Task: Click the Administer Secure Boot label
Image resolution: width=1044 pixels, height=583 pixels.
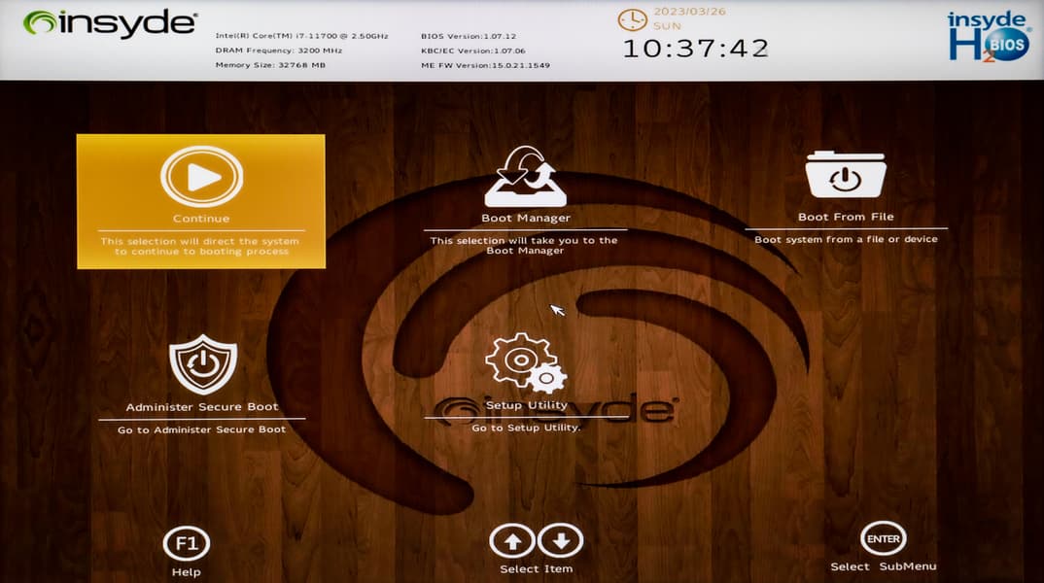Action: pos(202,406)
